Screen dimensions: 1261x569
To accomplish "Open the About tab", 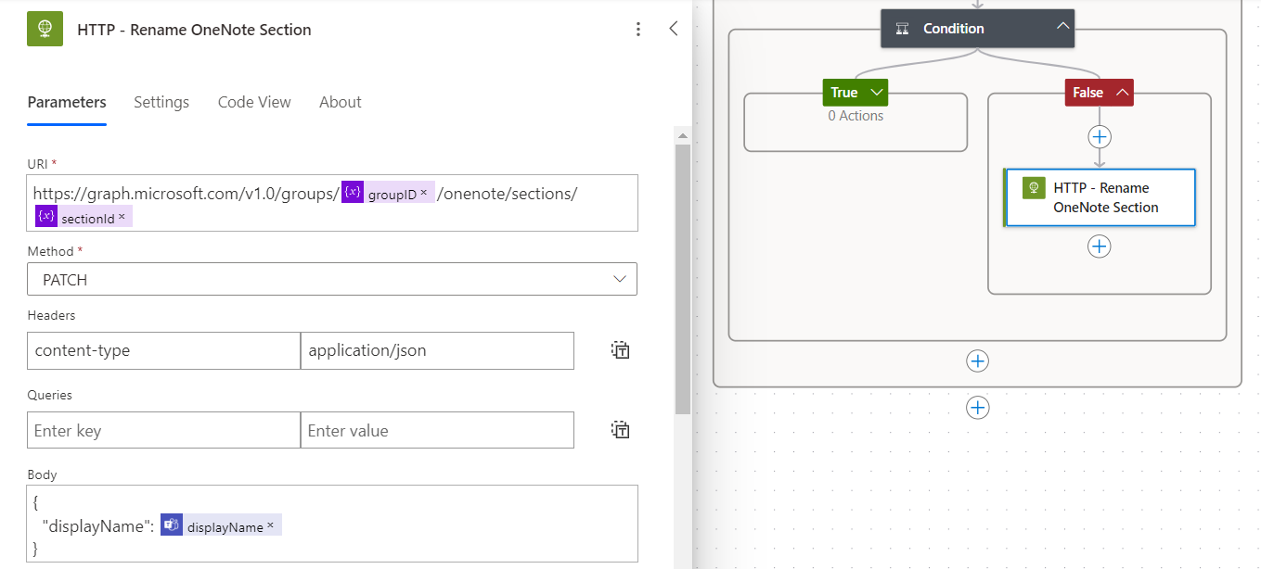I will coord(341,102).
